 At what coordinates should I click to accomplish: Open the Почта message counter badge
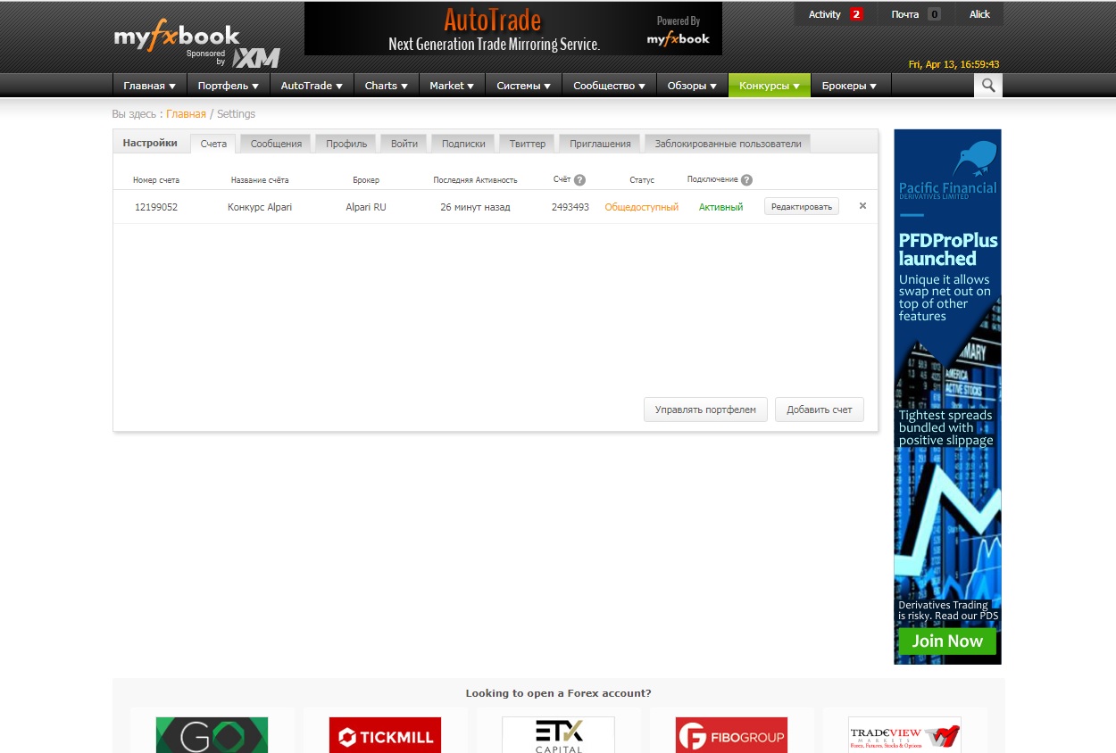tap(934, 14)
